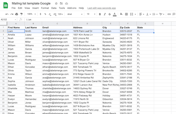This screenshot has height=114, width=176.
Task: Click the Undo arrow icon
Action: pos(7,14)
